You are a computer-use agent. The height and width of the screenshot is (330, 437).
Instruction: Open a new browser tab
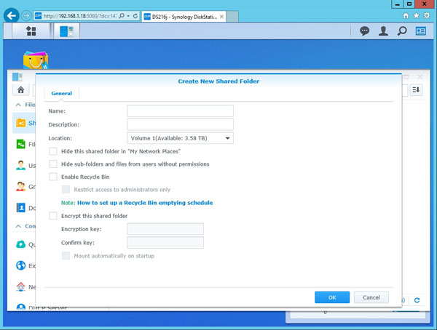[232, 17]
